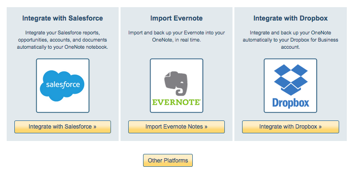Click the 'Integrate with Salesforce' heading
The height and width of the screenshot is (173, 354).
pyautogui.click(x=63, y=18)
